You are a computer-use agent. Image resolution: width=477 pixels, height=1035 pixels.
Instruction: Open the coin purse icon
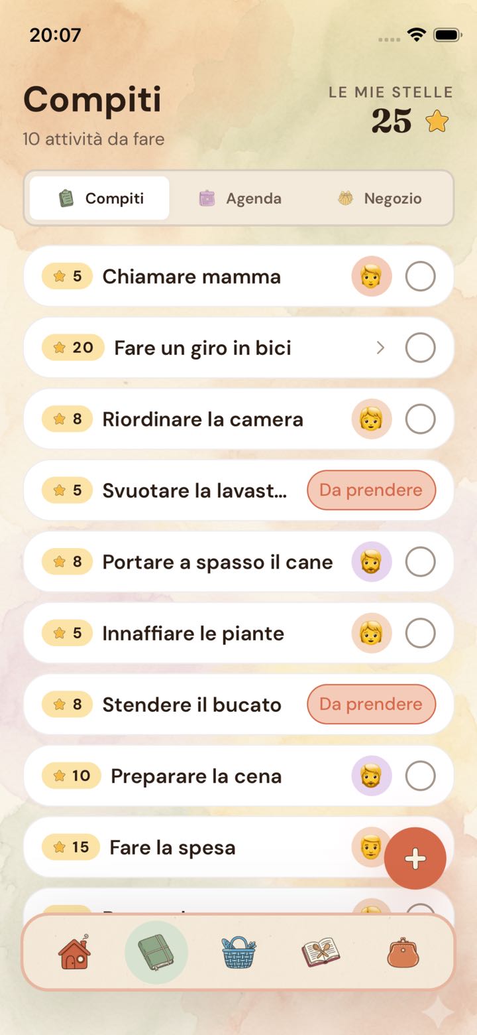(x=403, y=952)
